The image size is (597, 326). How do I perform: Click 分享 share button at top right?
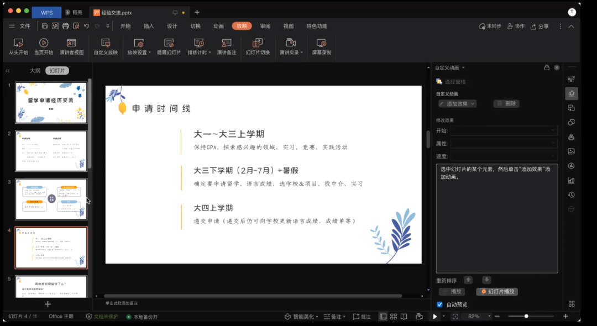540,26
